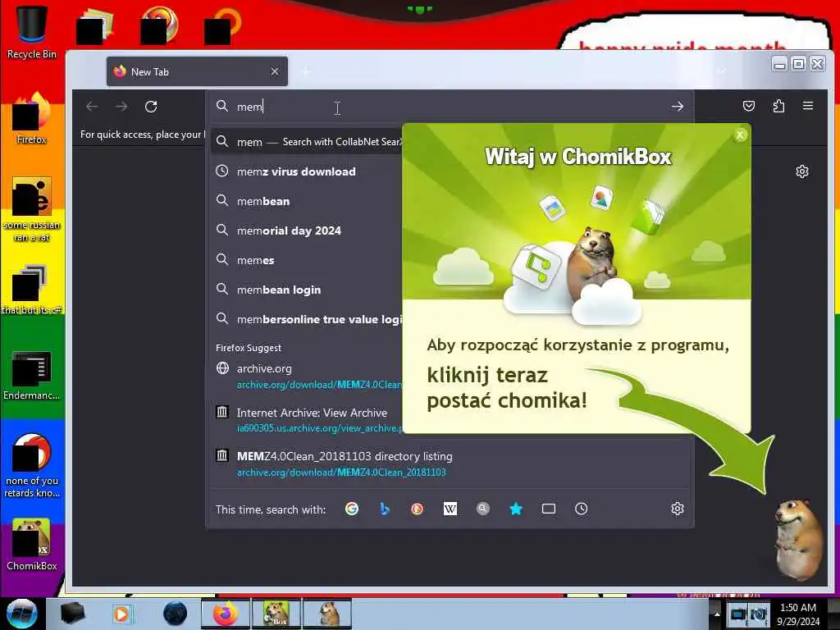Open 'MEMZ4.0Clean_20181103 directory listing' result
This screenshot has height=630, width=840.
(x=450, y=464)
